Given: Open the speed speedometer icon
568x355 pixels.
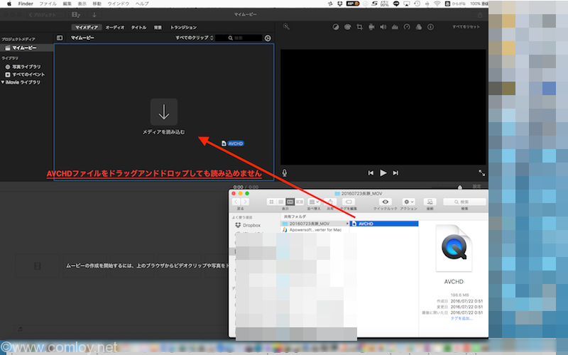Looking at the screenshot, I should [407, 27].
